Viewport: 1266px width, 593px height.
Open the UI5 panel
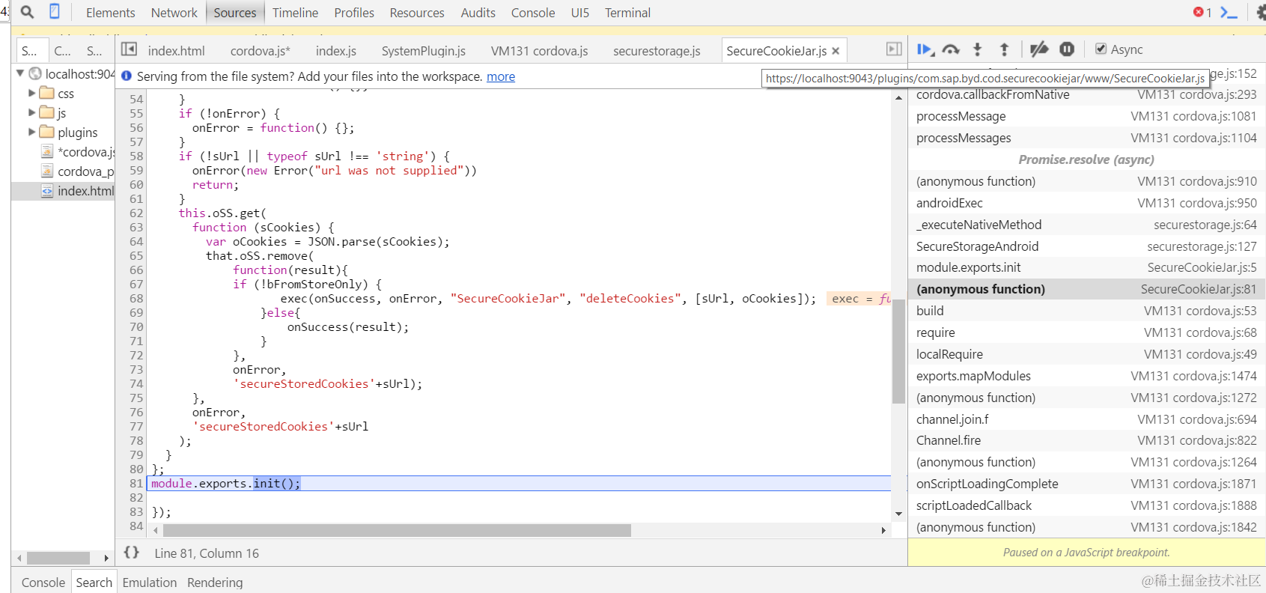pyautogui.click(x=580, y=13)
